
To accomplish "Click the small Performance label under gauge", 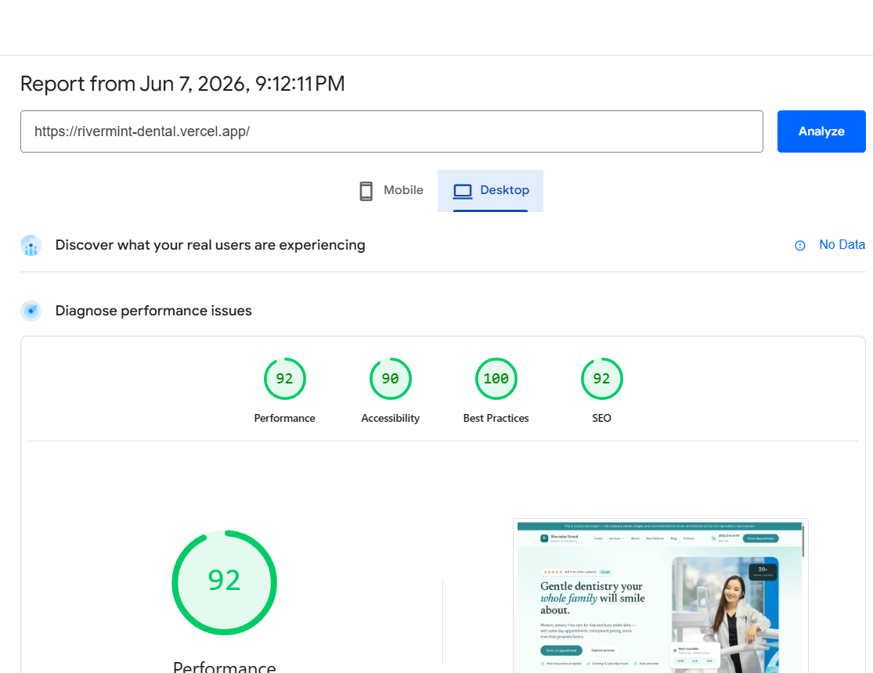I will [x=284, y=418].
